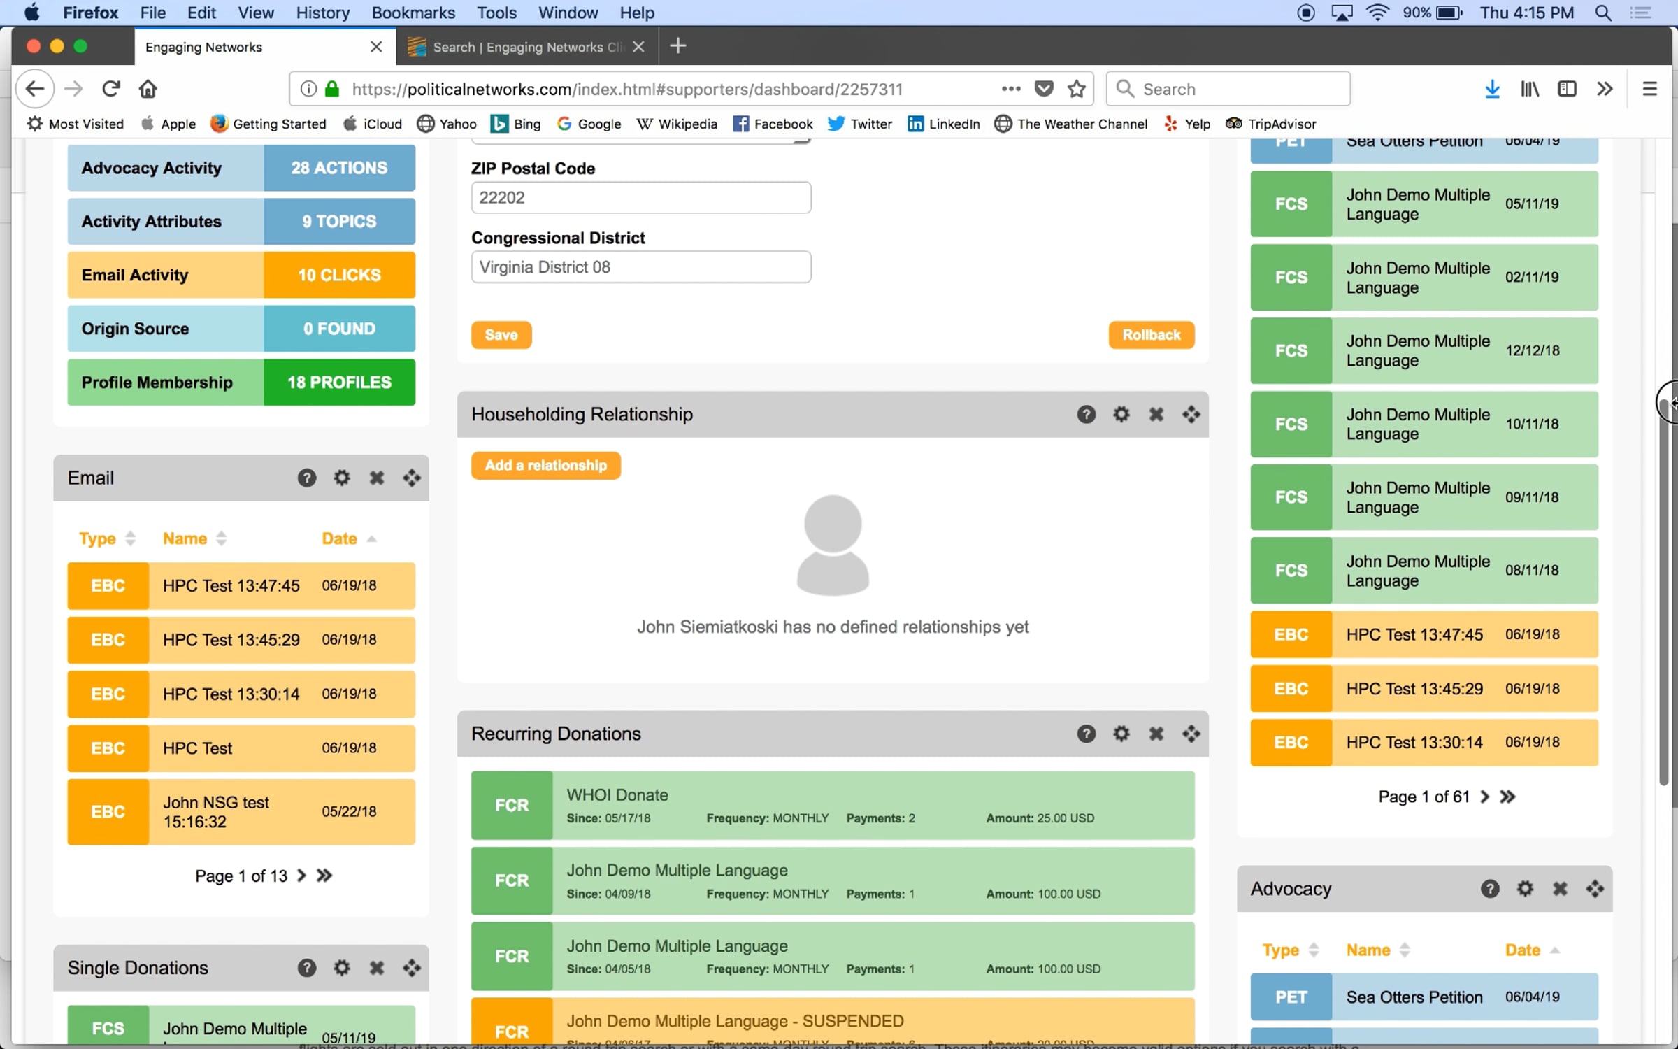1678x1049 pixels.
Task: Click the move handle on Advocacy panel
Action: click(1594, 888)
